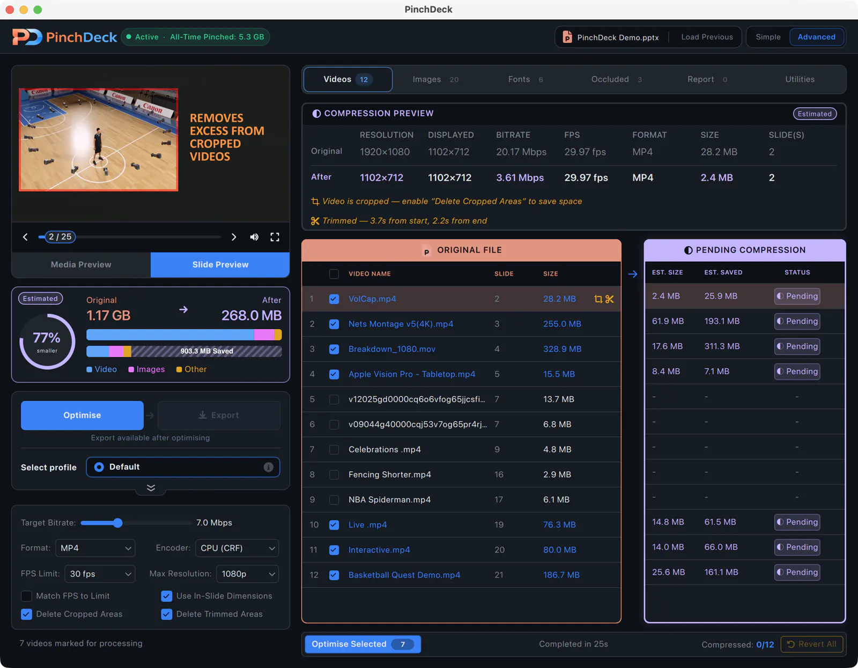Click the PowerPoint file icon beside PinchDeck Demo.pptx
The width and height of the screenshot is (858, 668).
coord(567,37)
